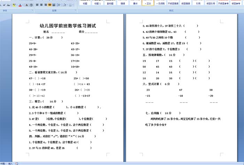Click the line 25+( )=50
244x165 pixels.
[x=81, y=78]
